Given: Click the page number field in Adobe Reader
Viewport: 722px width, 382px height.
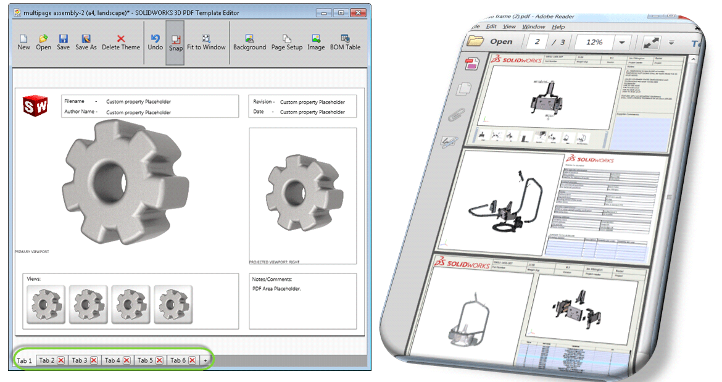Looking at the screenshot, I should 537,42.
